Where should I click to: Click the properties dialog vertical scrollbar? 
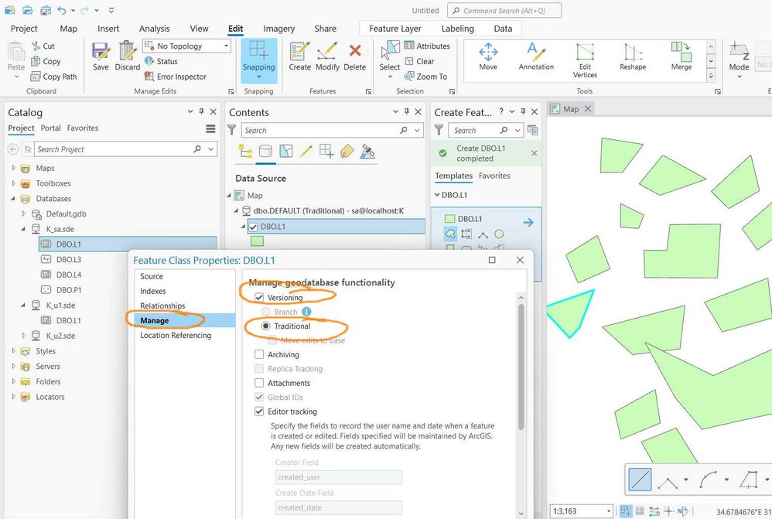521,367
